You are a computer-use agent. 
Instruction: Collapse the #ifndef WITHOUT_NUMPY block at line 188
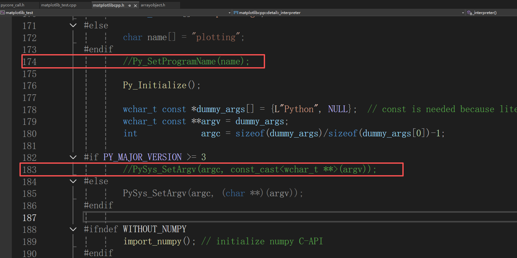[73, 229]
